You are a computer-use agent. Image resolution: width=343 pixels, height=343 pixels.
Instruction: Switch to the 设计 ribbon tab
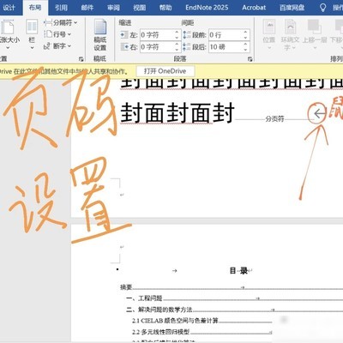[x=9, y=8]
